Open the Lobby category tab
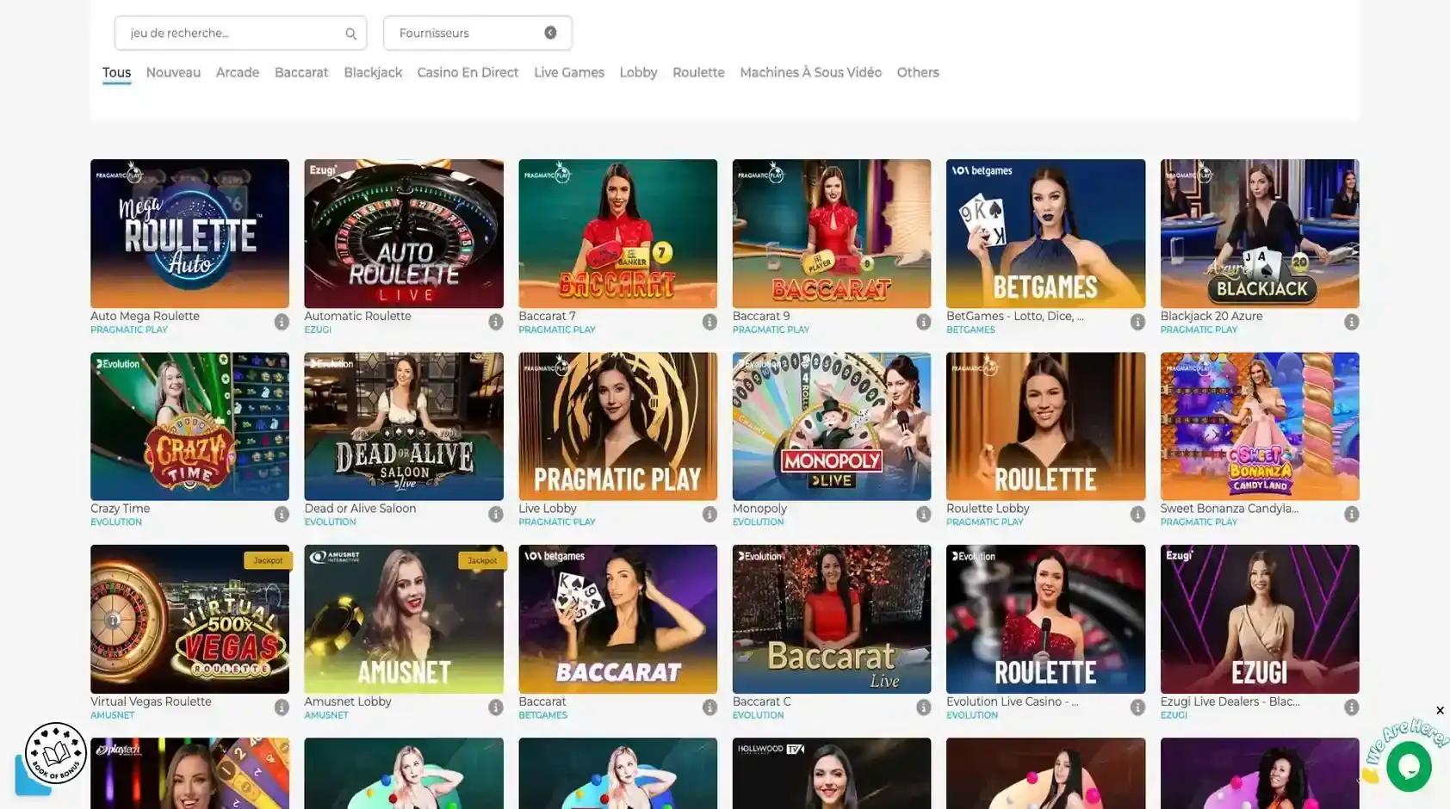Viewport: 1450px width, 809px height. [638, 72]
